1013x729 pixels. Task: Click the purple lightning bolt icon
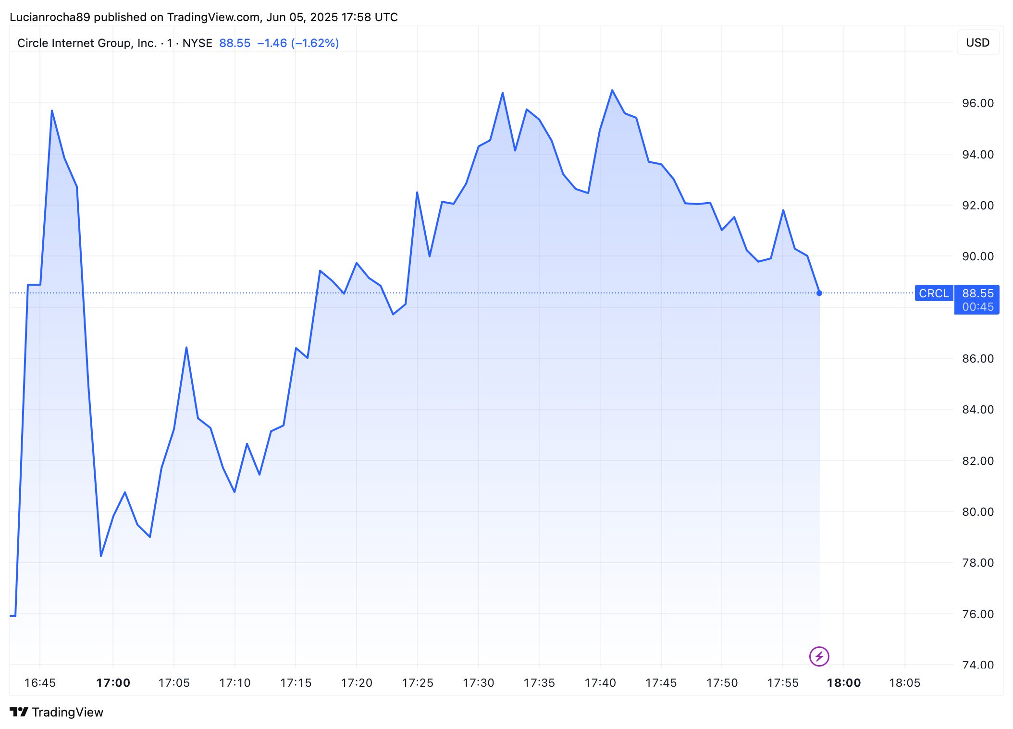click(x=819, y=656)
